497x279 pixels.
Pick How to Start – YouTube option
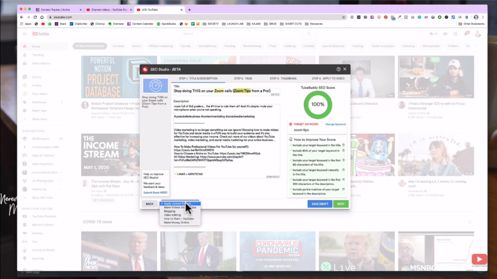tap(181, 219)
